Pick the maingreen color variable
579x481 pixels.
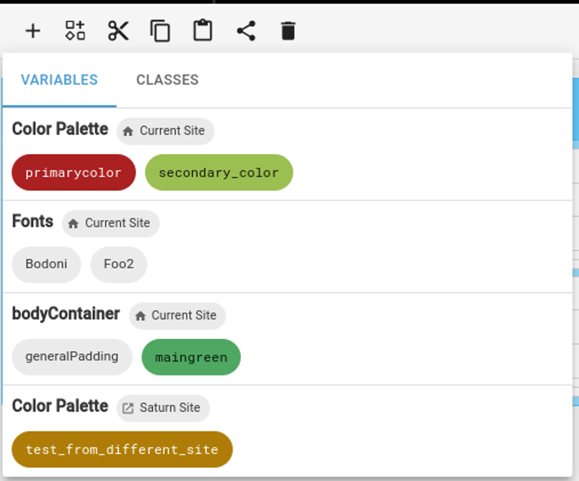191,357
